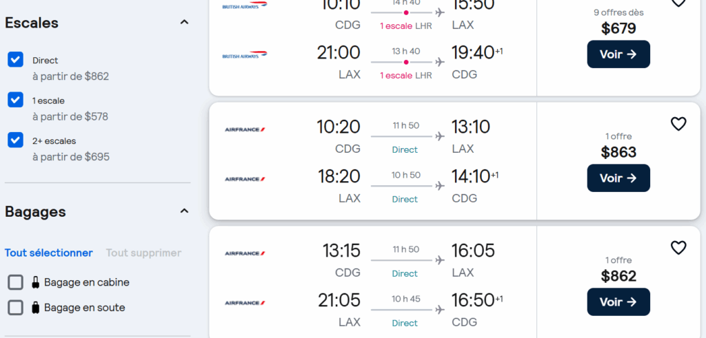Favorite the $862 Air France flight
The height and width of the screenshot is (338, 706).
tap(678, 248)
